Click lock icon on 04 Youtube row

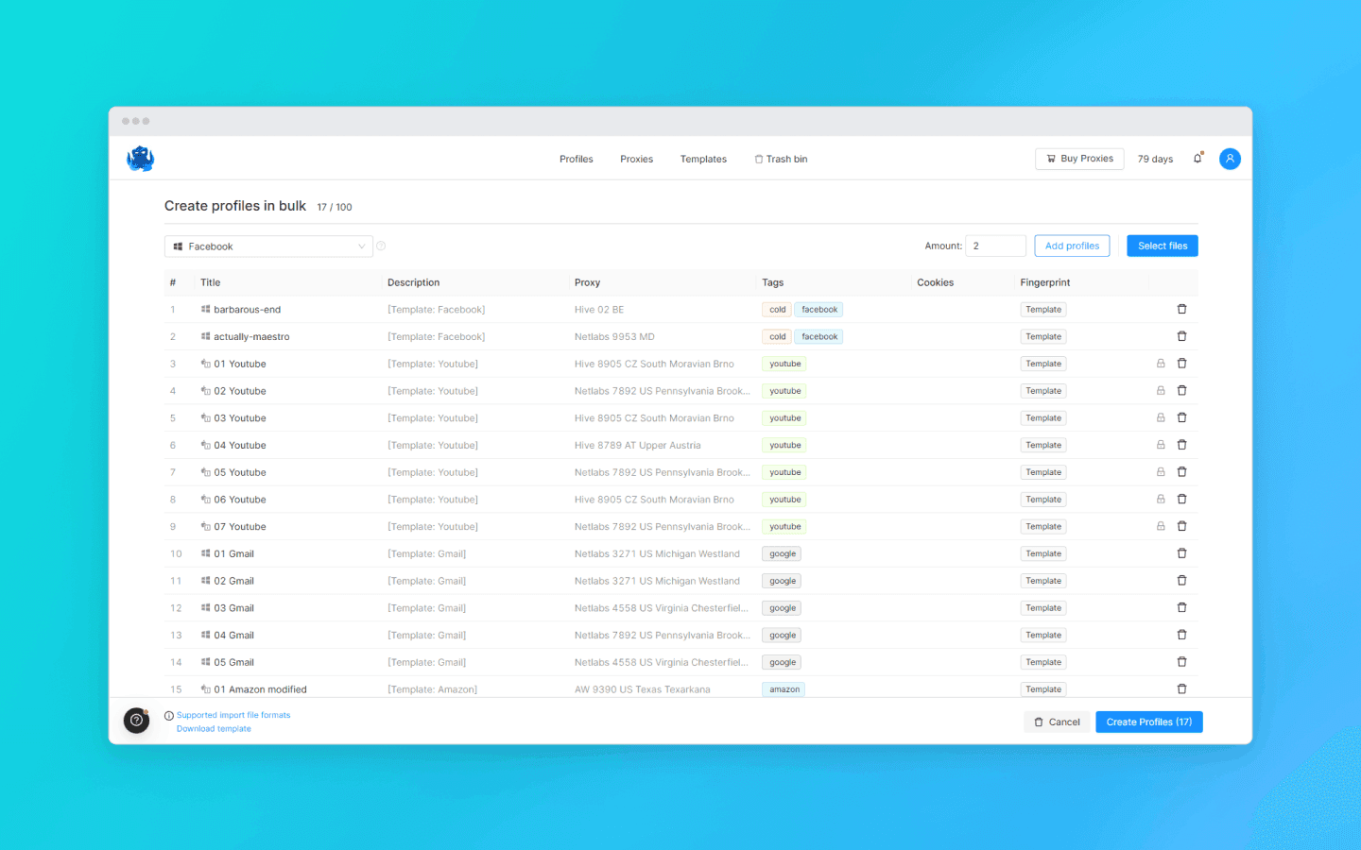pos(1161,445)
